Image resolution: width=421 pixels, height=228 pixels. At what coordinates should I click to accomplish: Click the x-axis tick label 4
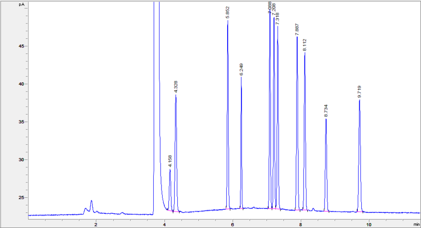point(164,224)
